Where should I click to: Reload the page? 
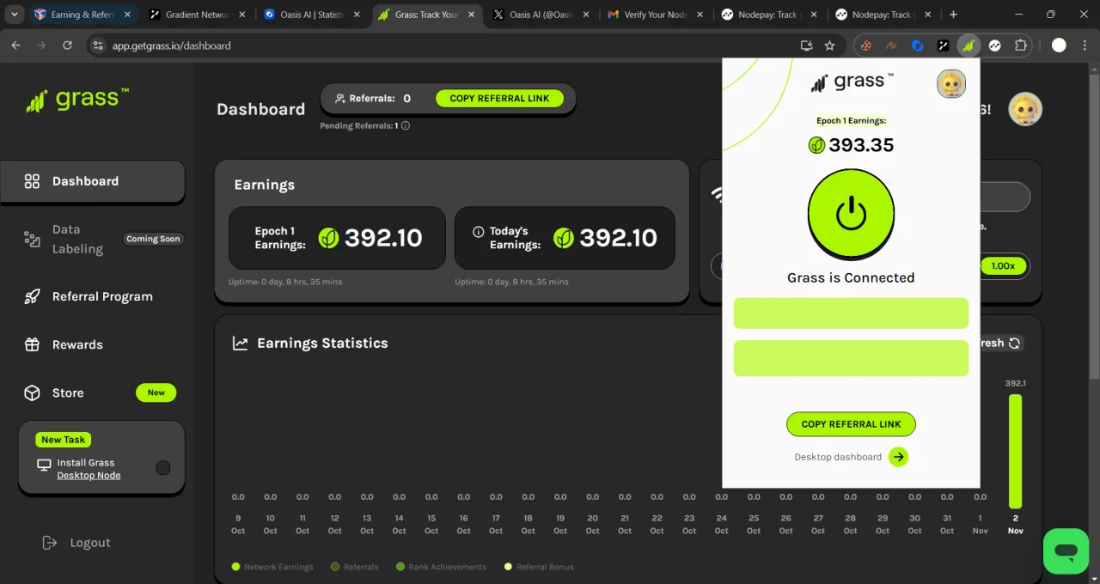pyautogui.click(x=67, y=46)
